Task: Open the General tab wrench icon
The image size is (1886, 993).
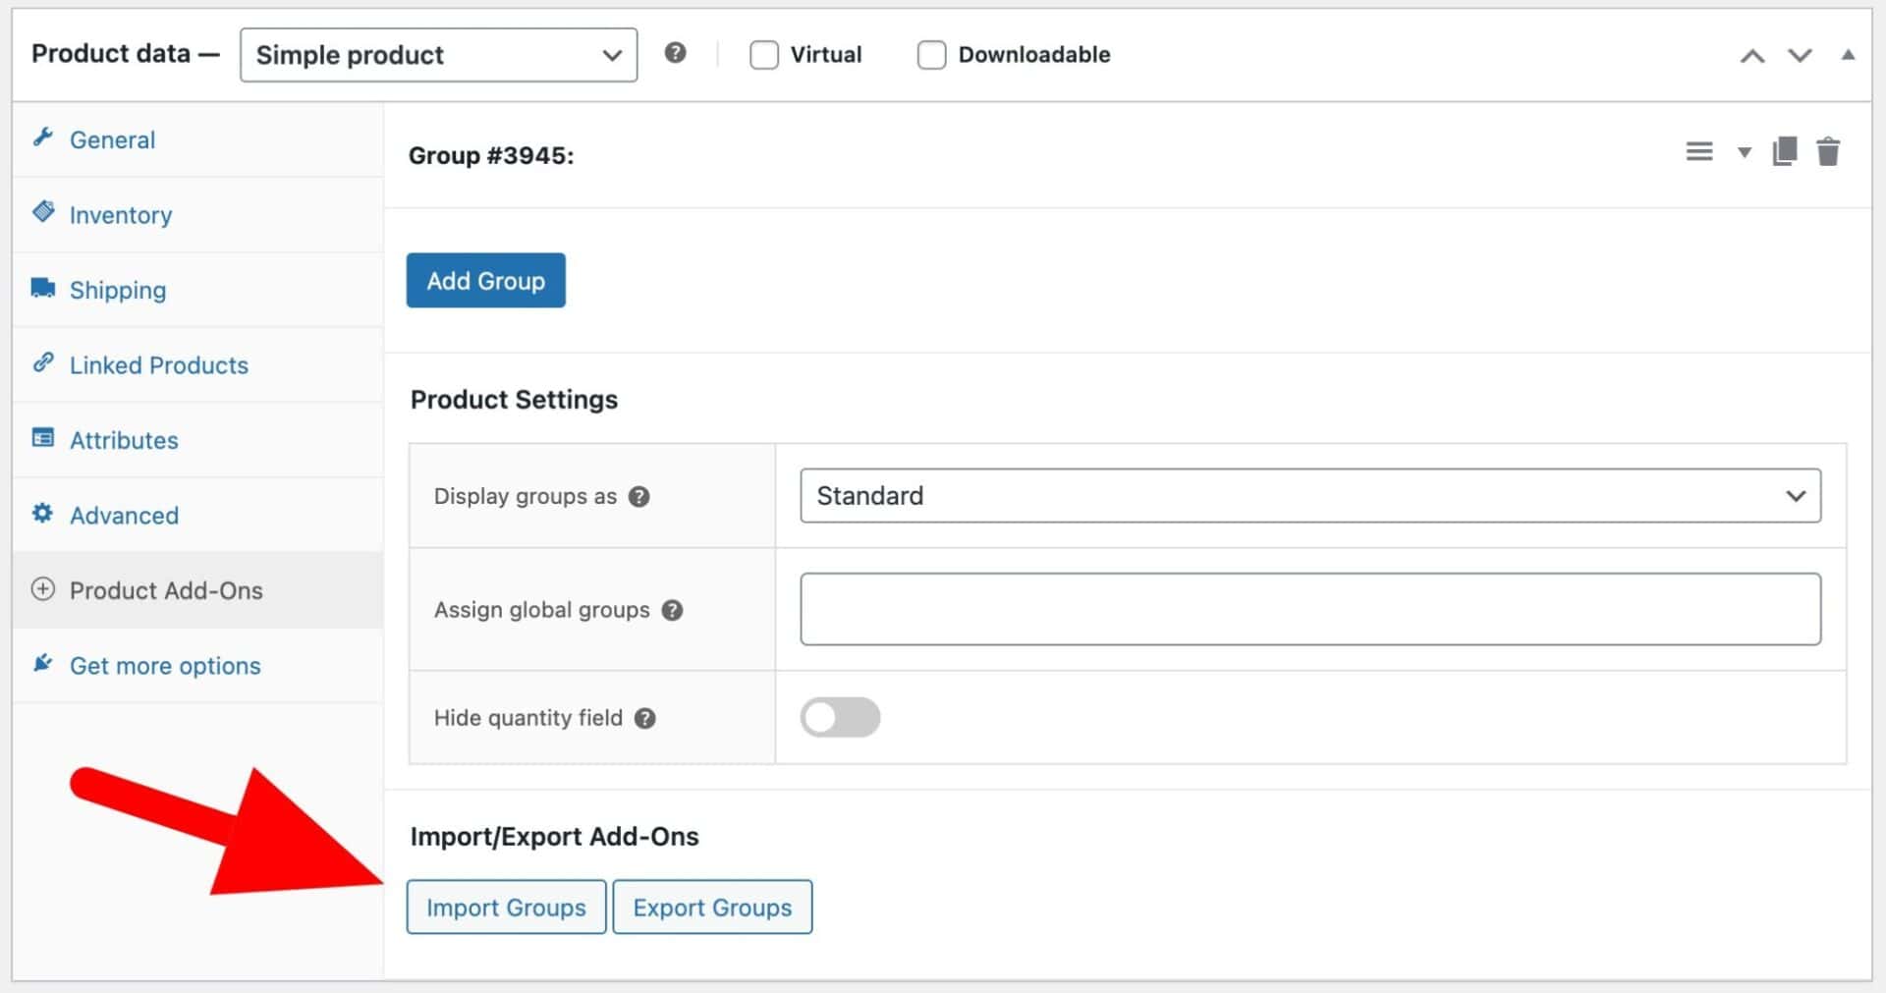Action: click(43, 138)
